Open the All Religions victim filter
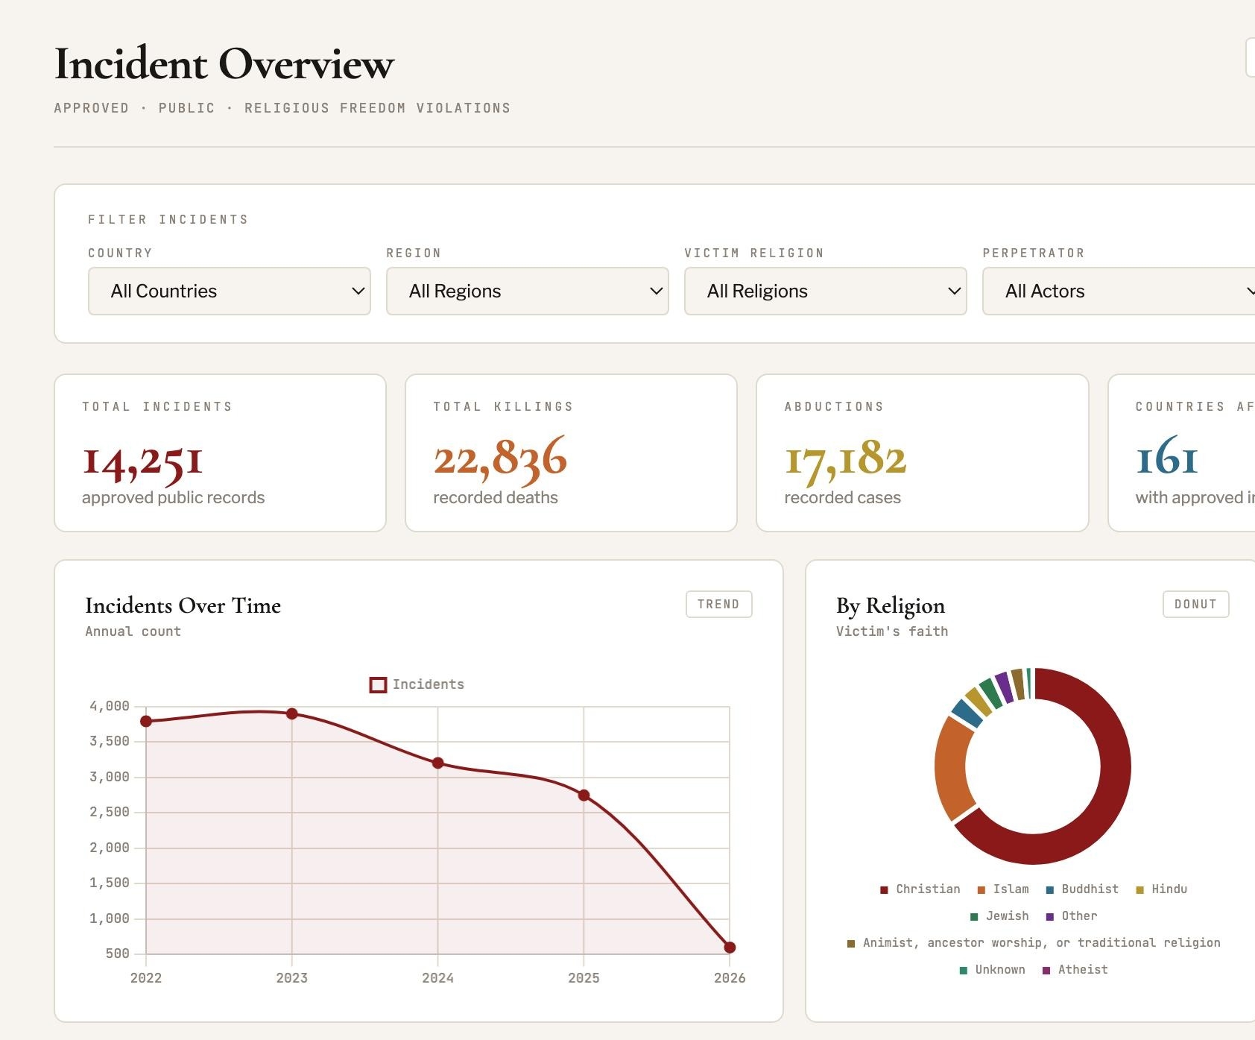1255x1040 pixels. pos(826,291)
